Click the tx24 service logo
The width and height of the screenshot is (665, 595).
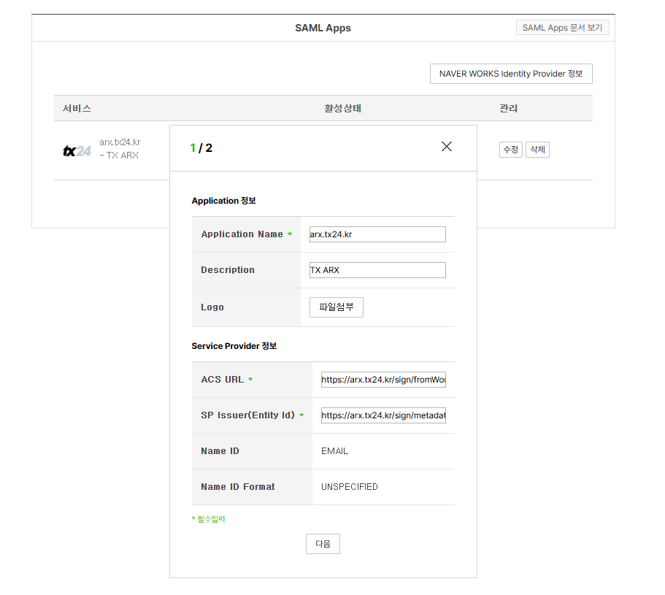point(77,151)
